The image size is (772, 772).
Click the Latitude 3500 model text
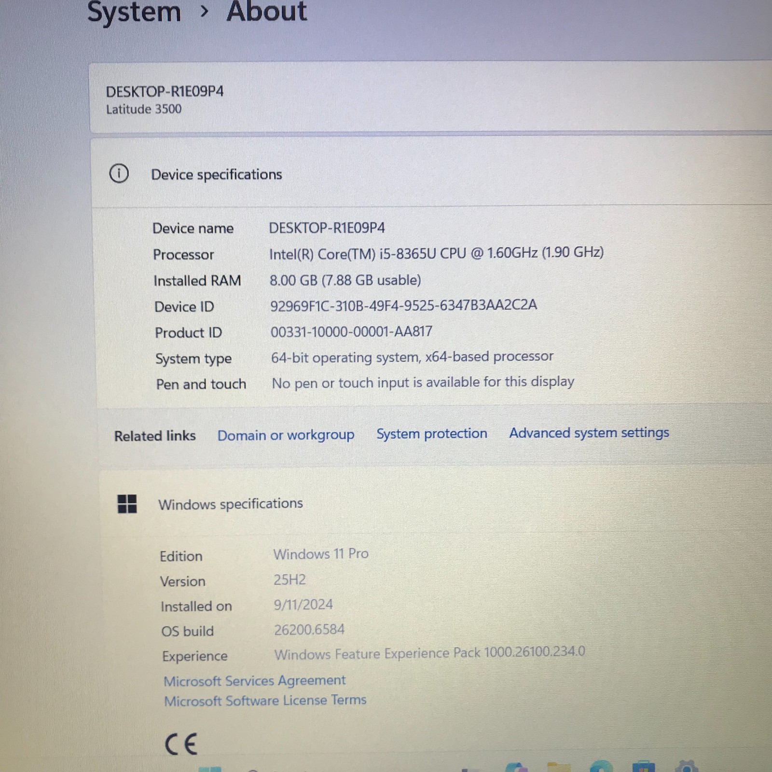click(x=144, y=109)
